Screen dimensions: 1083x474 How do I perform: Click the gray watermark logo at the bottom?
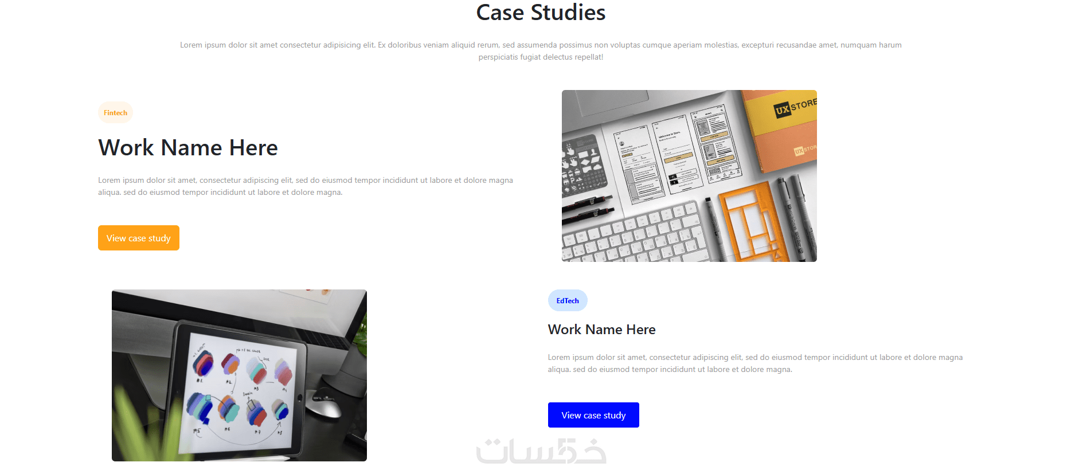coord(541,451)
